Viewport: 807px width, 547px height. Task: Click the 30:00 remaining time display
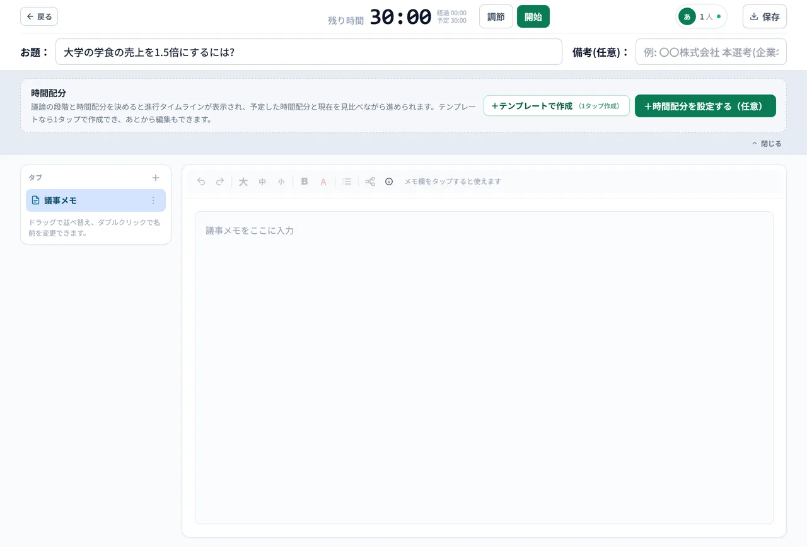[400, 17]
